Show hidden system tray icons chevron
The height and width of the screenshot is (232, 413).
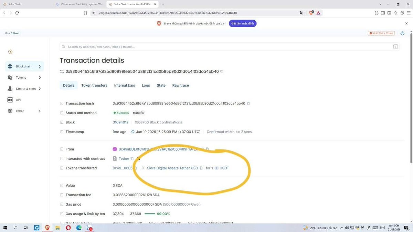click(x=342, y=228)
